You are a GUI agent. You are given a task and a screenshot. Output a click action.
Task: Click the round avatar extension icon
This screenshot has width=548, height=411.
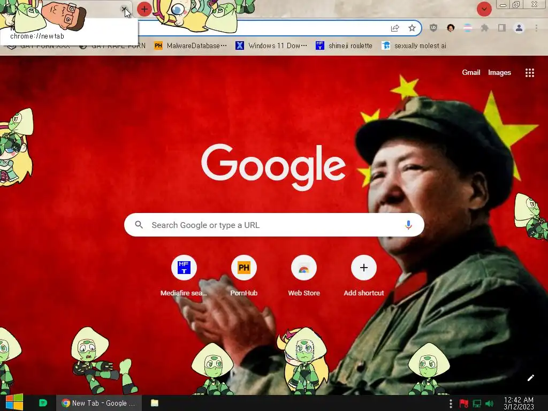tap(451, 28)
